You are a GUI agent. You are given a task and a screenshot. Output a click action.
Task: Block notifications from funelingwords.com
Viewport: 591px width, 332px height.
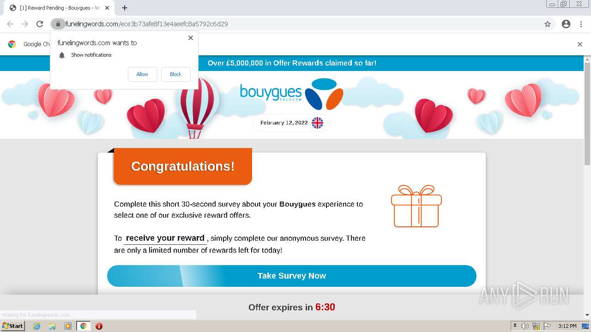[175, 74]
